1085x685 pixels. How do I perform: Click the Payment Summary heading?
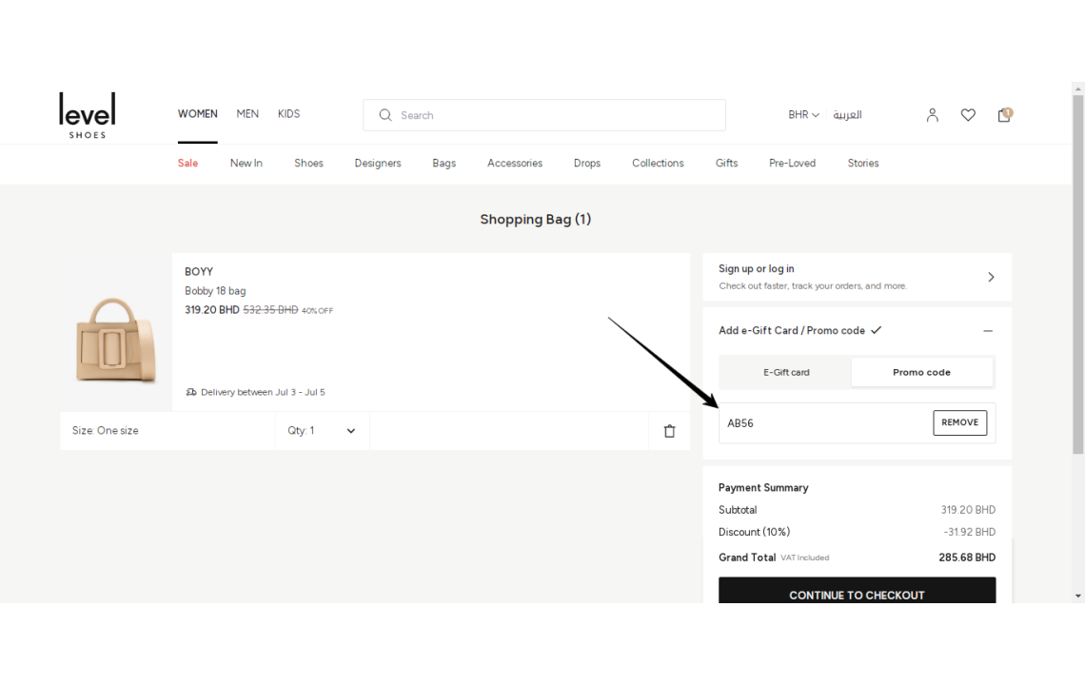tap(763, 488)
